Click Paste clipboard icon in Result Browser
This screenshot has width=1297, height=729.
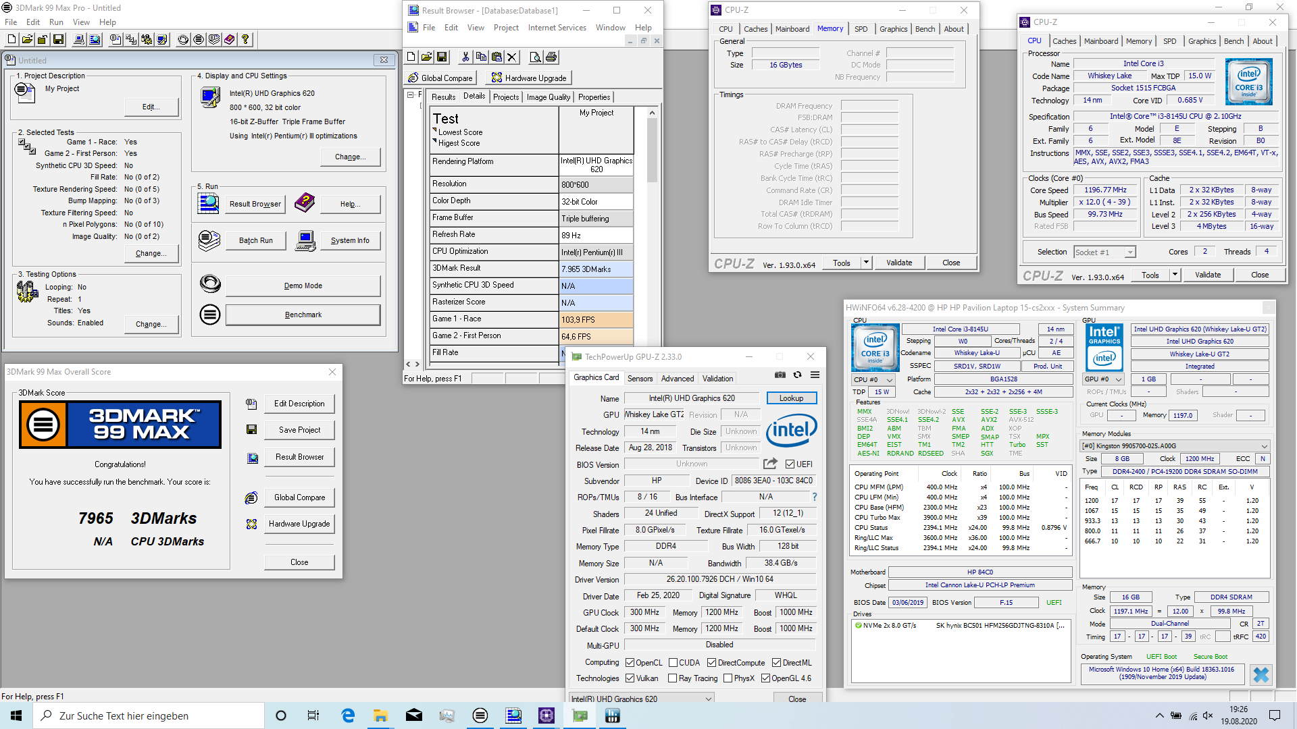496,57
